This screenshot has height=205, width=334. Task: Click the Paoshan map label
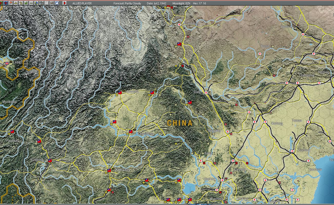pos(13,141)
